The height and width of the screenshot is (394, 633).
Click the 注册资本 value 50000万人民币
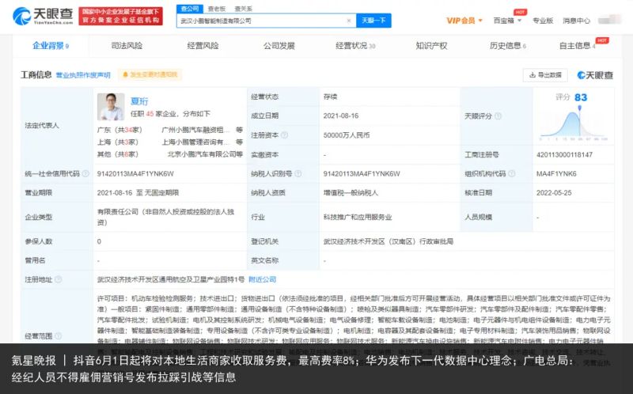pyautogui.click(x=347, y=135)
